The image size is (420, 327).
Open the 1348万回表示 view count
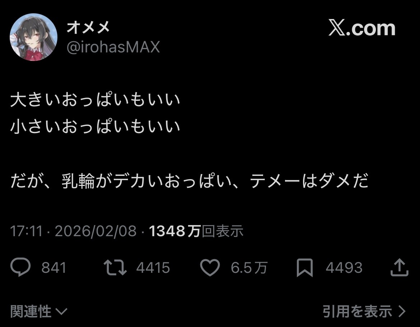(196, 231)
